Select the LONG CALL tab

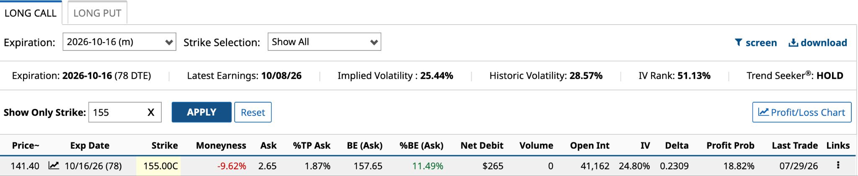click(31, 13)
